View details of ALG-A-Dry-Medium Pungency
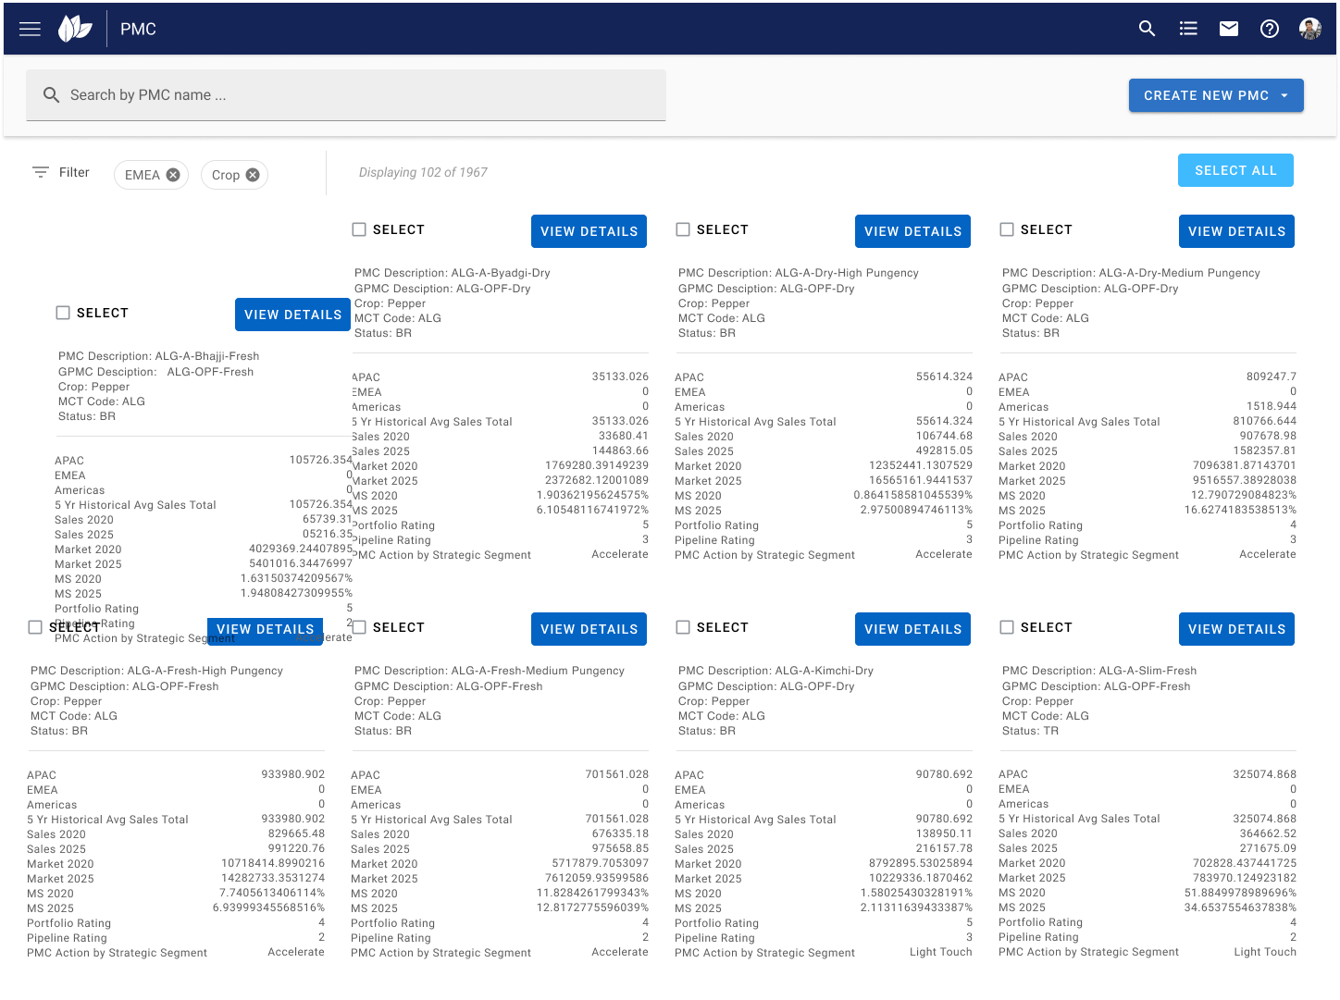 [1236, 231]
